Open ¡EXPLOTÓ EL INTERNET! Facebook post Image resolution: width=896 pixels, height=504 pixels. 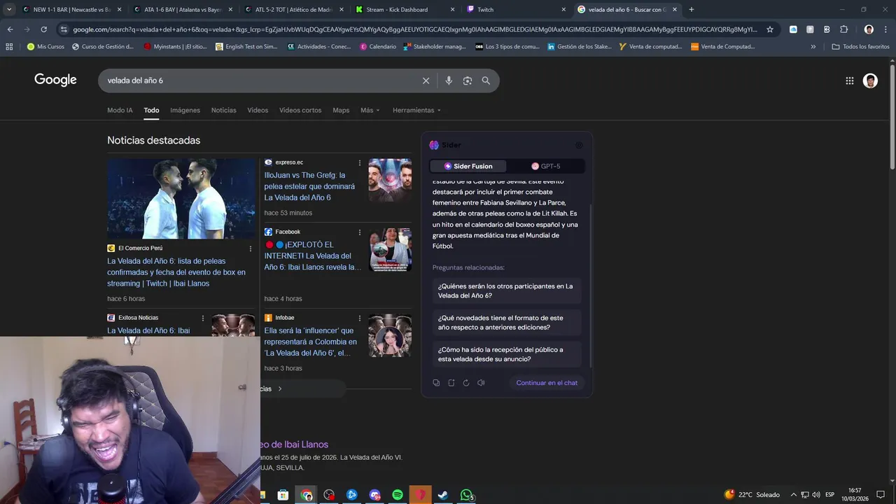313,256
